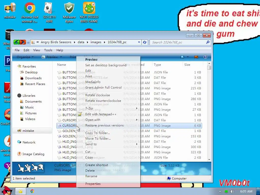Open the Tools menu

[48, 50]
